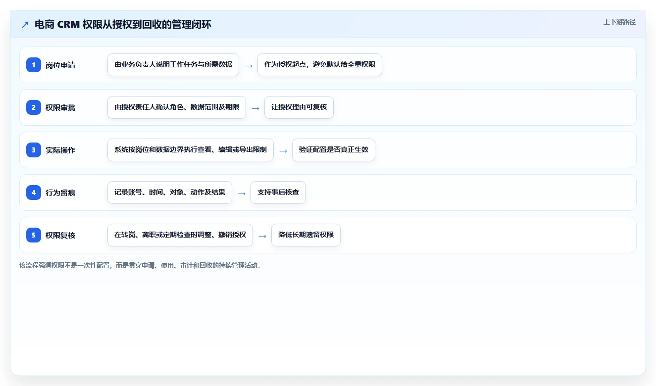Screen dimensions: 656x386
Task: Select the title 电商 CRM 权限从授权到回收的管理闭环
Action: [x=123, y=24]
